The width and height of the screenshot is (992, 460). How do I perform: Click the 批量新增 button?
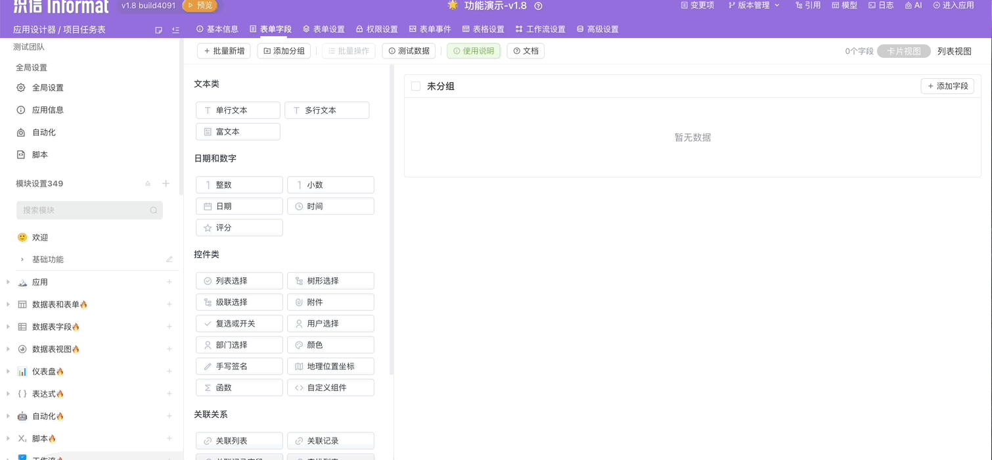223,51
